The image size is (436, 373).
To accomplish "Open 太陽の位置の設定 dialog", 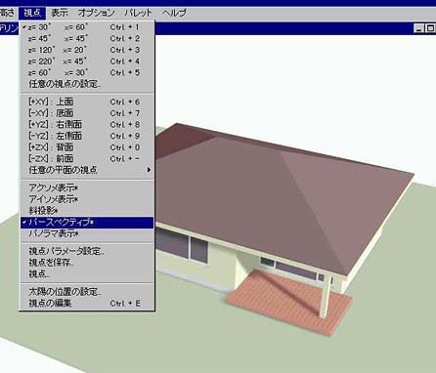I will coord(87,292).
